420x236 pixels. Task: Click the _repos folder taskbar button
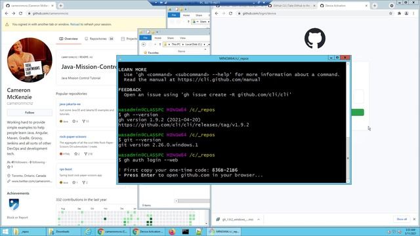pos(28,231)
